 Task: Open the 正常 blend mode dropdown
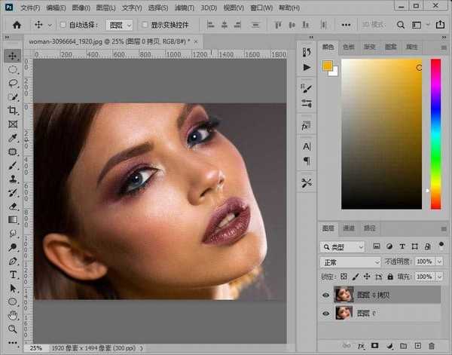coord(350,262)
